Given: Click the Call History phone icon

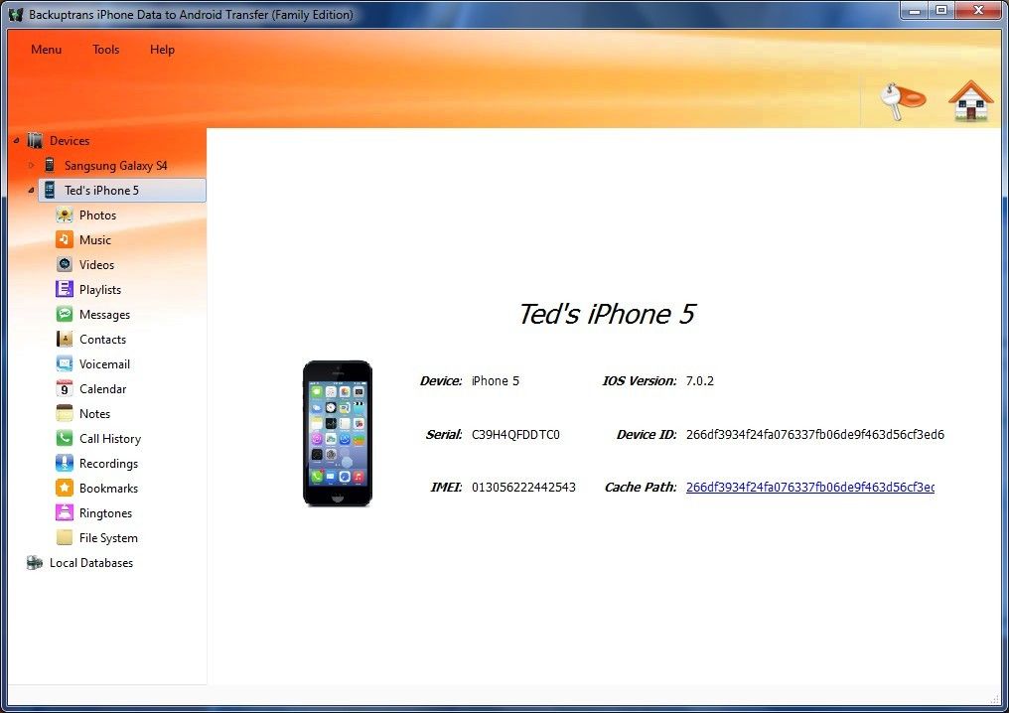Looking at the screenshot, I should 65,438.
